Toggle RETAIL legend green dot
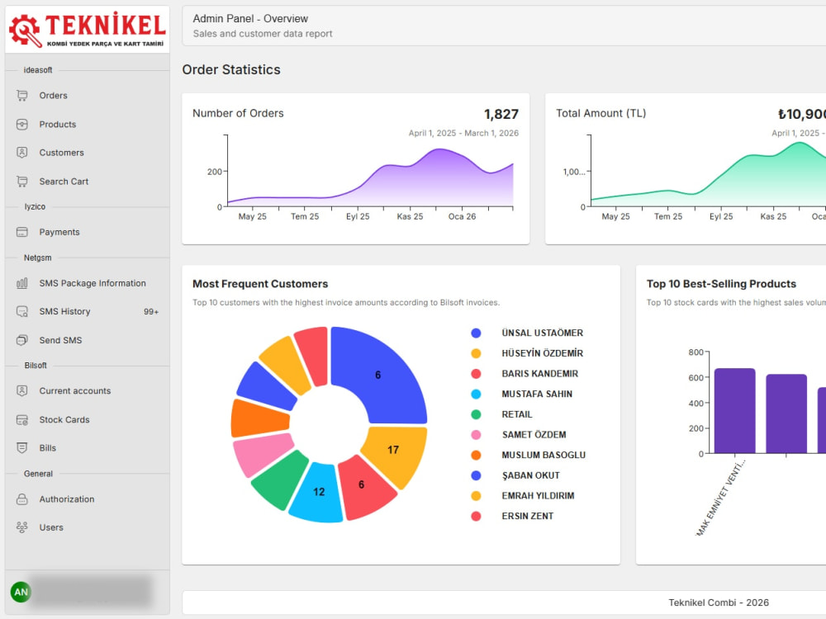This screenshot has width=826, height=619. coord(476,414)
